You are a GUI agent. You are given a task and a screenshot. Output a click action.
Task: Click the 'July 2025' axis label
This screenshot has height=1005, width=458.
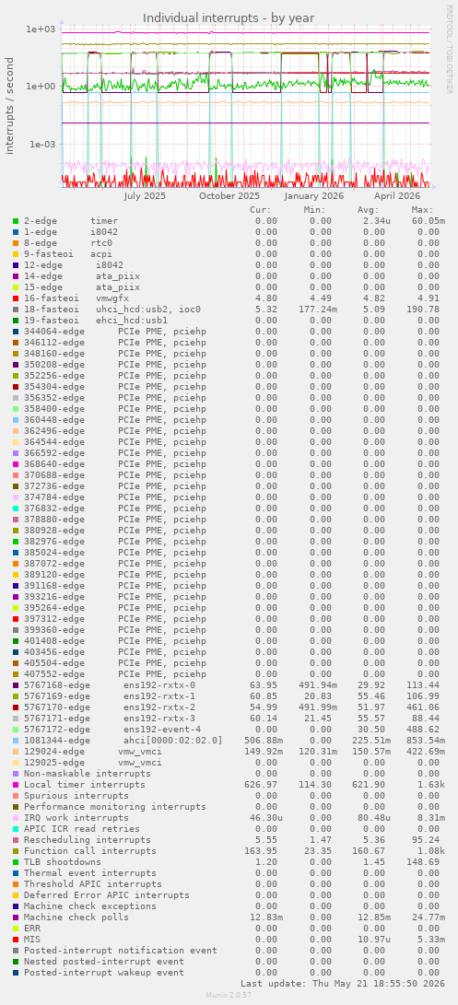145,196
